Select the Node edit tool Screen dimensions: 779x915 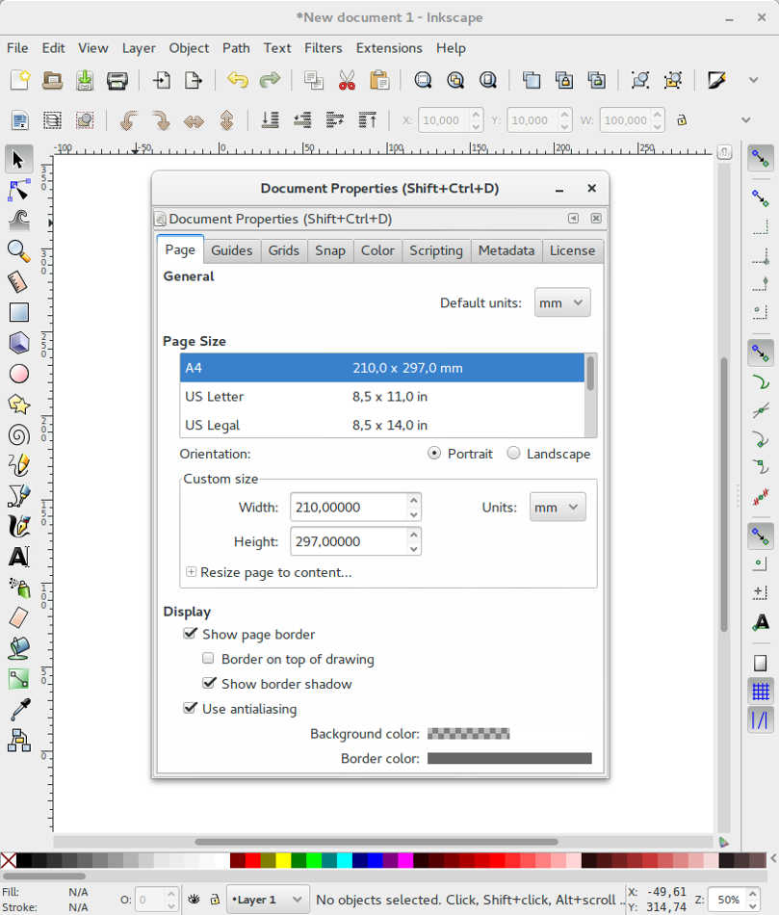(18, 191)
